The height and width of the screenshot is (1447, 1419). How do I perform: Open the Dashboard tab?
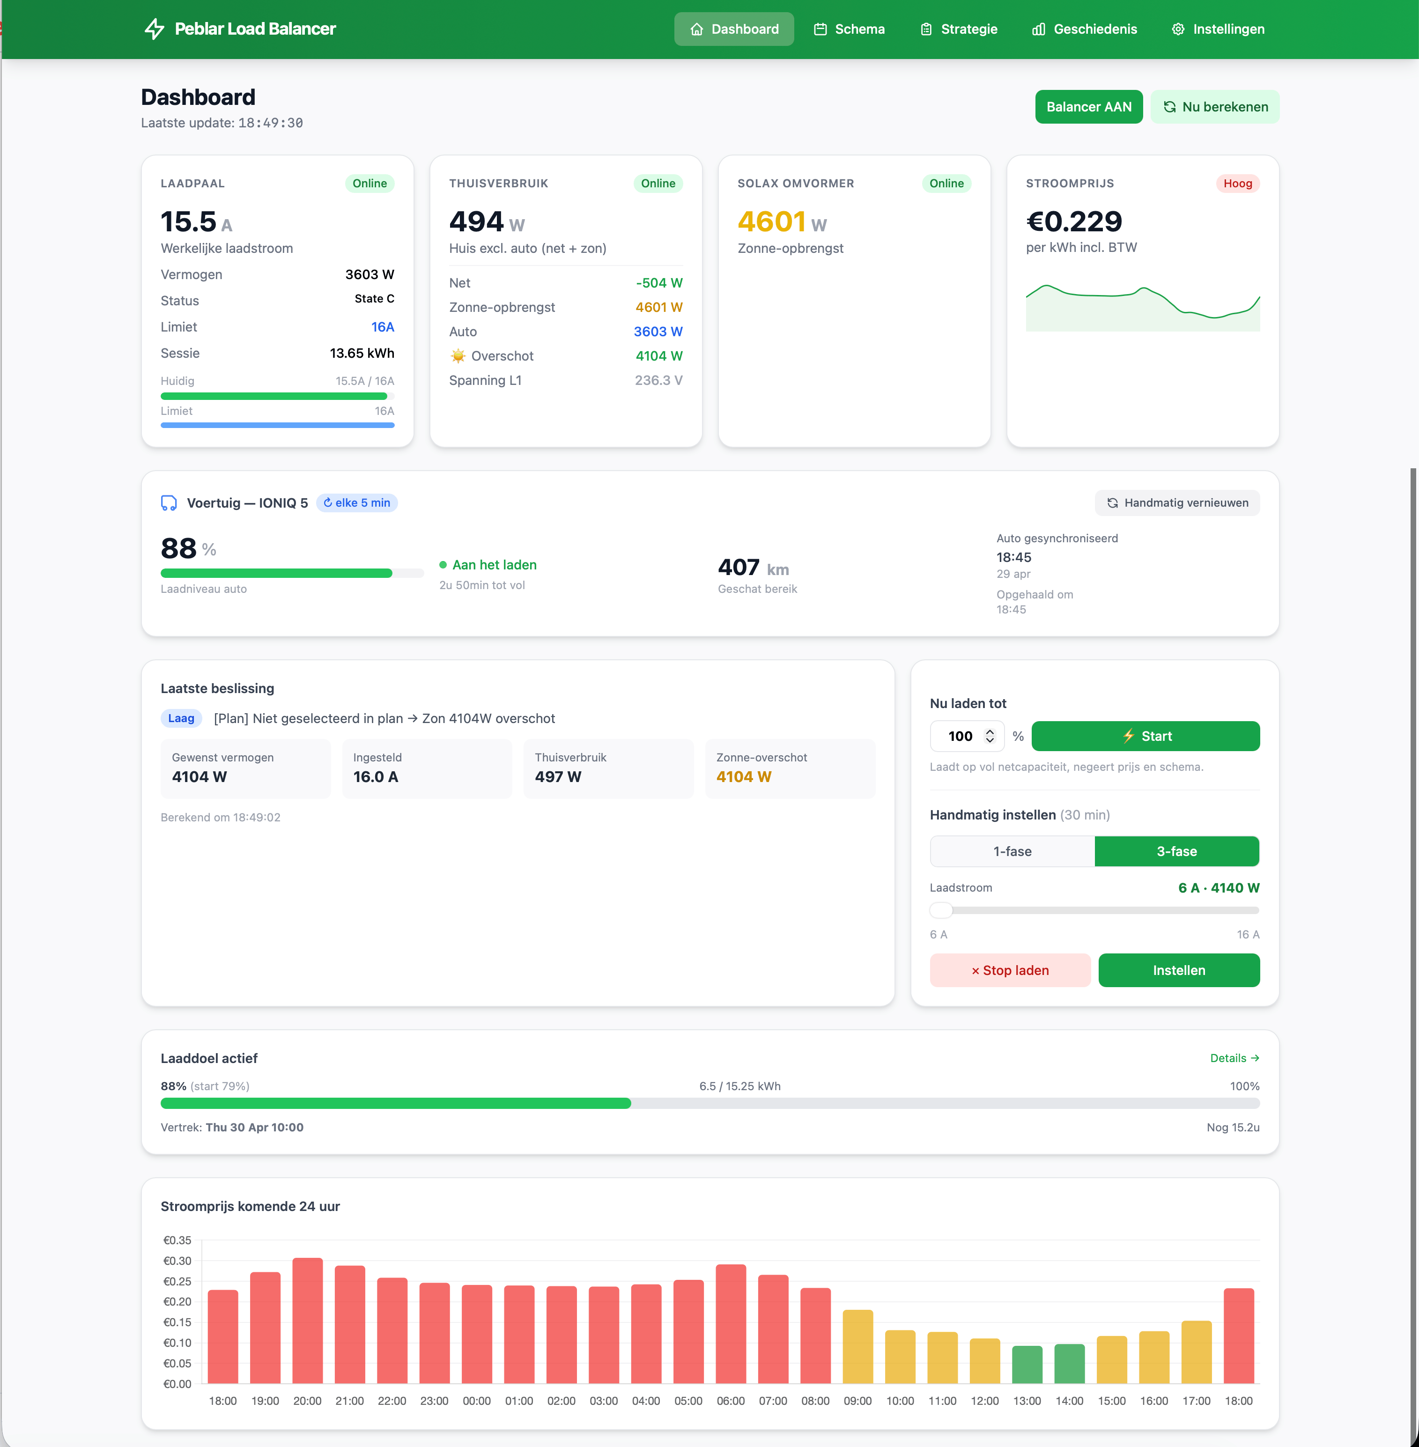(x=734, y=29)
